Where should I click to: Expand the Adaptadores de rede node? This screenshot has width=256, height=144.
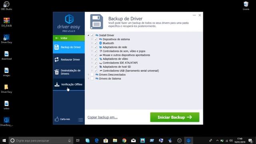click(92, 47)
